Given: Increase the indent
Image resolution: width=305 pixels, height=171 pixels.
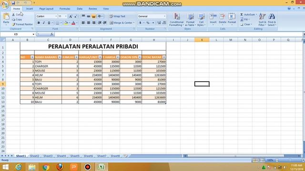Looking at the screenshot, I should pos(105,23).
